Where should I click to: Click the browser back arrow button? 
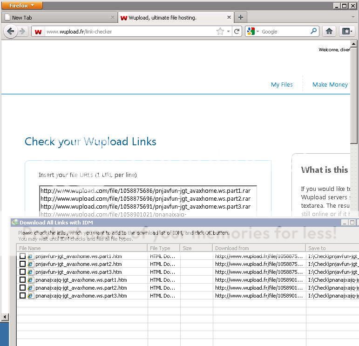[x=11, y=31]
